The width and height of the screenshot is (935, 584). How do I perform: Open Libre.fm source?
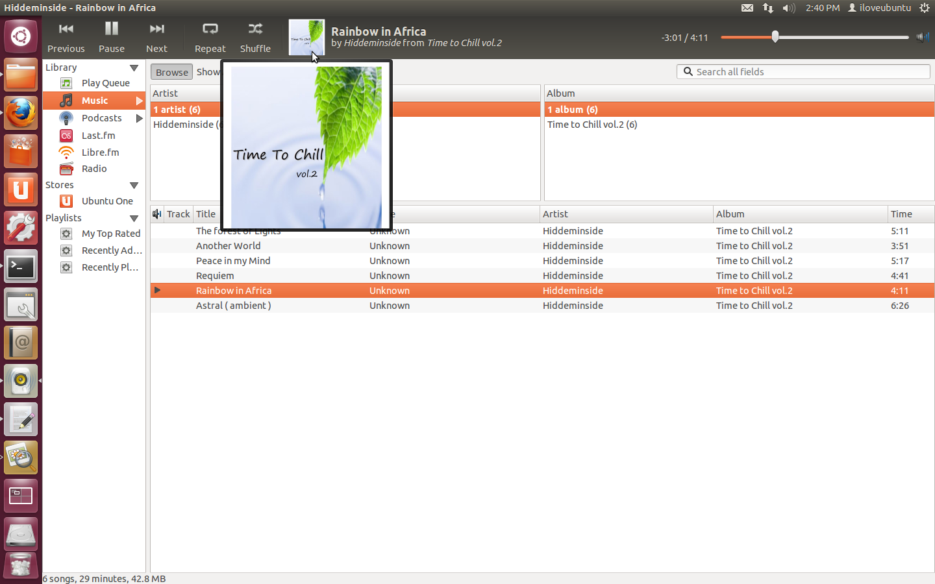[100, 152]
